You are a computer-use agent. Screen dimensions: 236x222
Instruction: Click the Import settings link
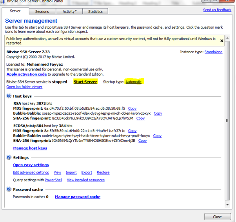point(71,173)
